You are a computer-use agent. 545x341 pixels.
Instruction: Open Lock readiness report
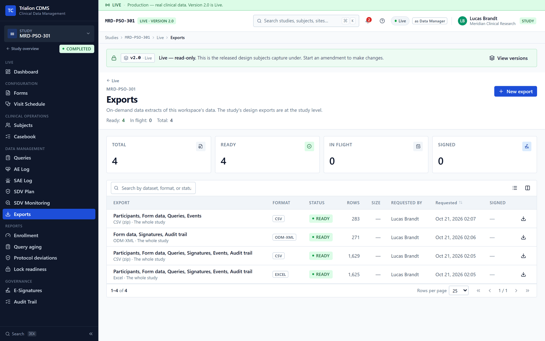[49, 269]
